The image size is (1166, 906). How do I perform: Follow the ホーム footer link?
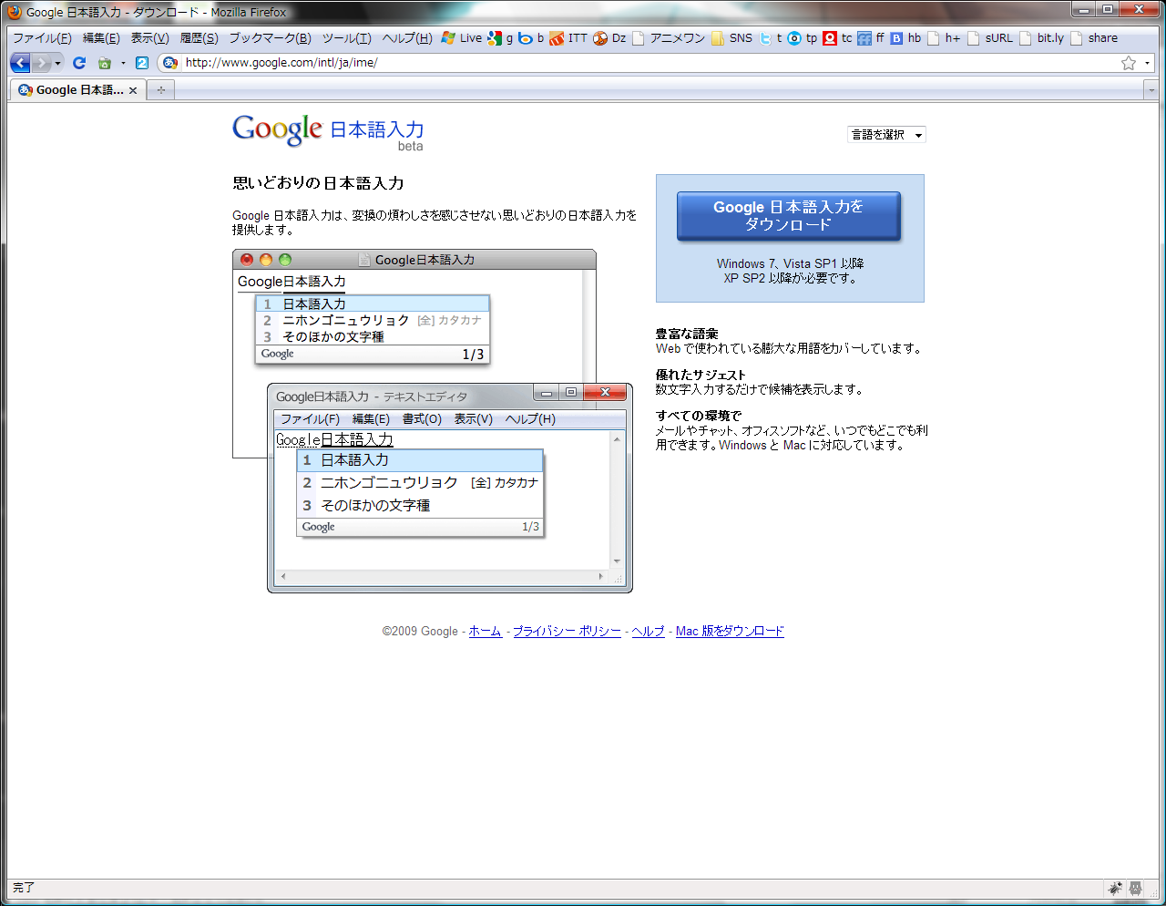485,631
